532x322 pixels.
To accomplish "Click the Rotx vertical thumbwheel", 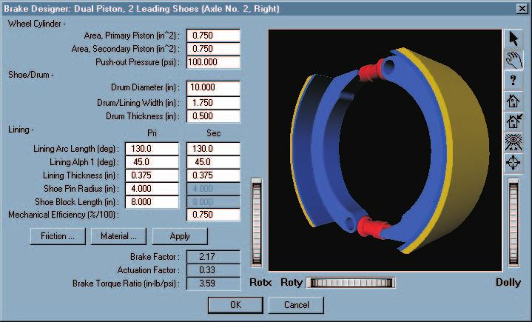I will click(x=257, y=223).
